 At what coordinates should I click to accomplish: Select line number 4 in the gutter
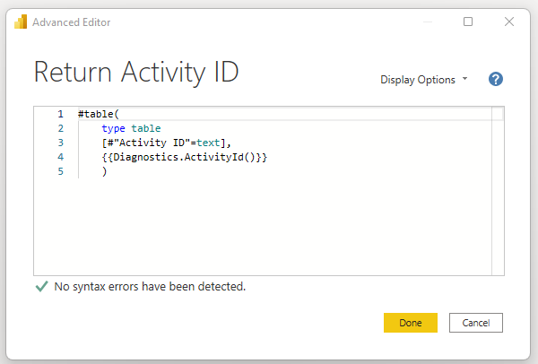click(61, 157)
